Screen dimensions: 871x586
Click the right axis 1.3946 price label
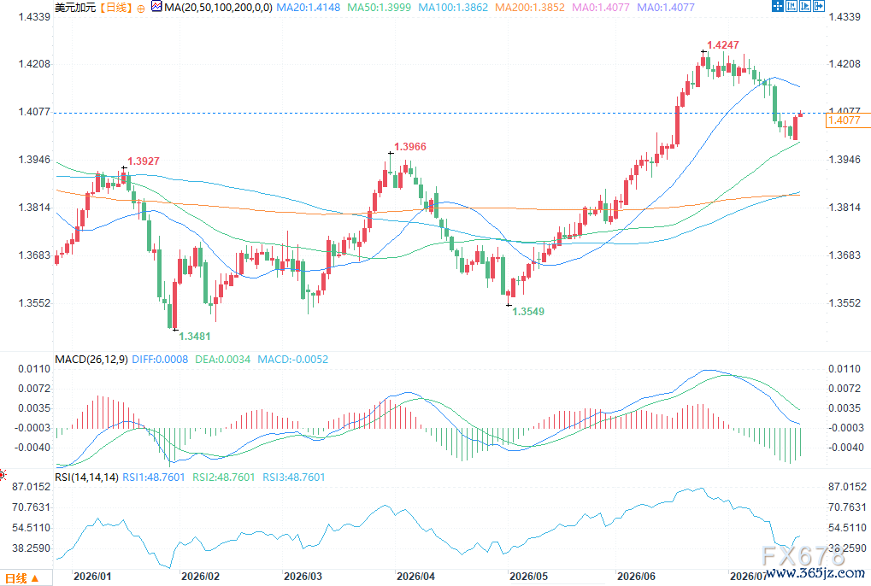pos(845,160)
